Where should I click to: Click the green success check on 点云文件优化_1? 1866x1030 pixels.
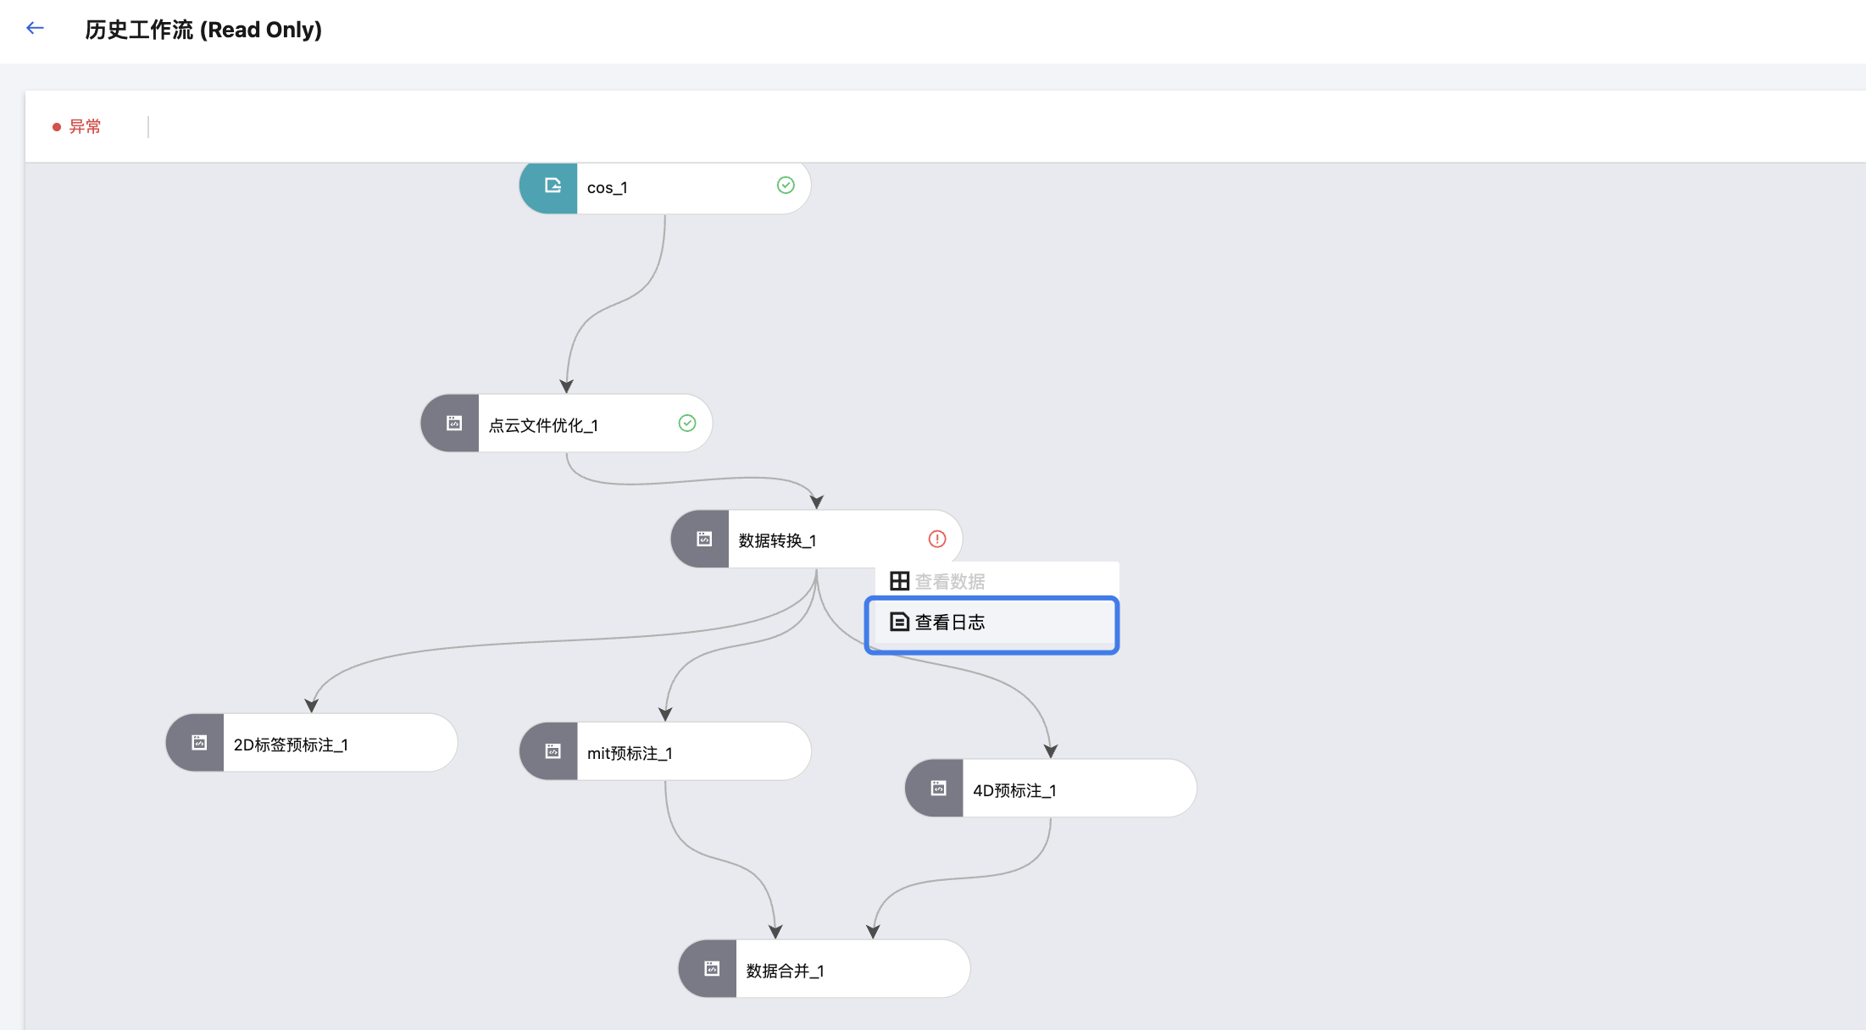[x=687, y=424]
